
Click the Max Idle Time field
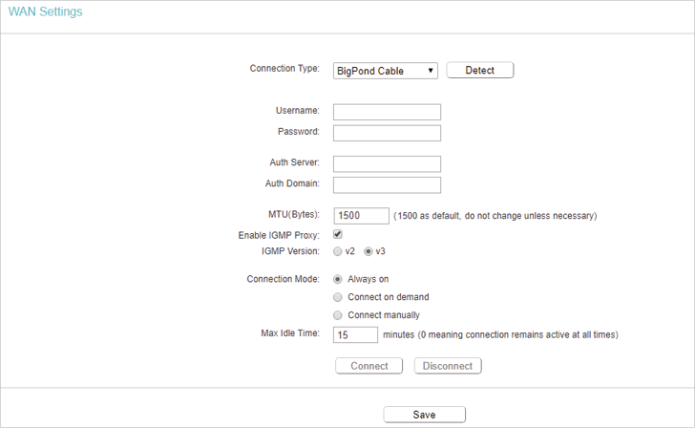click(355, 335)
